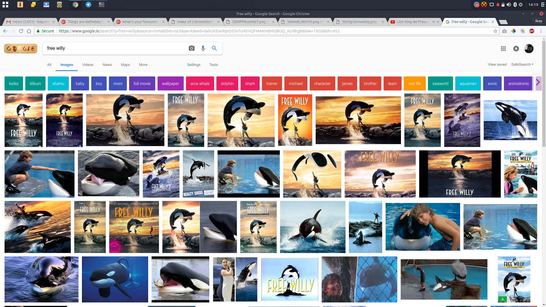
Task: Open Telegram from the top panel
Action: (88, 5)
